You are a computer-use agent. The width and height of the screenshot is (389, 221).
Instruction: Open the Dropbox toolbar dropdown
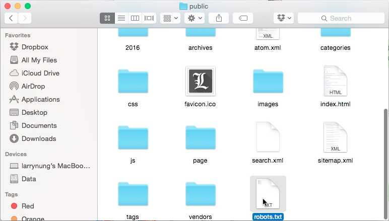284,18
